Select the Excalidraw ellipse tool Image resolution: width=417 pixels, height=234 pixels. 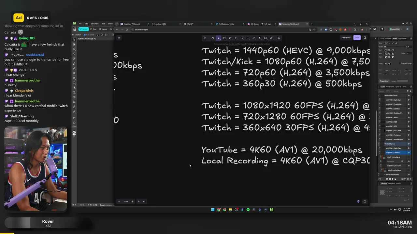point(236,38)
